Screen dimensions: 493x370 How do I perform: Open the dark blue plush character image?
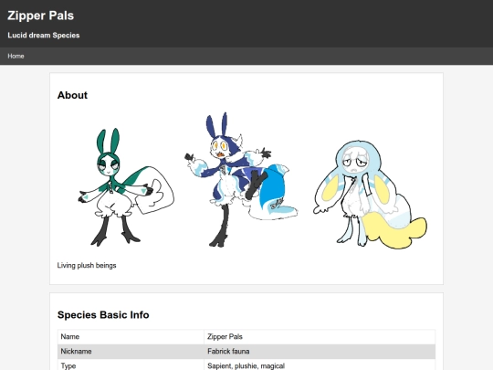pyautogui.click(x=240, y=180)
